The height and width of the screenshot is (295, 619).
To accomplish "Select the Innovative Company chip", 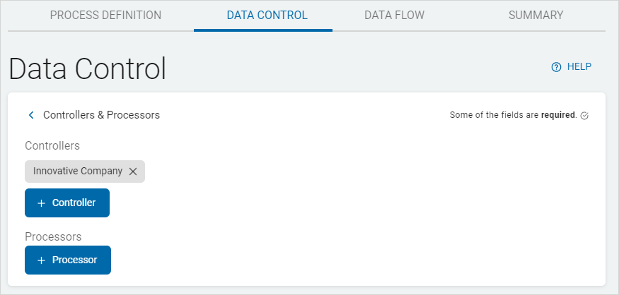I will point(78,171).
